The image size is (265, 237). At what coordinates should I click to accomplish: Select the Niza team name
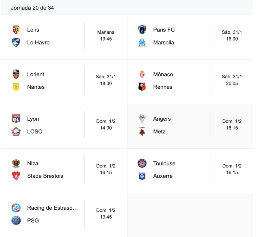click(33, 163)
